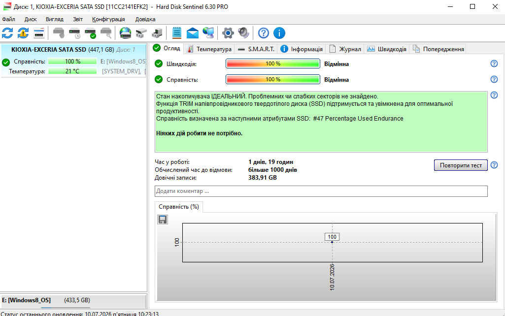Click the 'Час у роботі:' label
The image size is (505, 316).
[172, 162]
